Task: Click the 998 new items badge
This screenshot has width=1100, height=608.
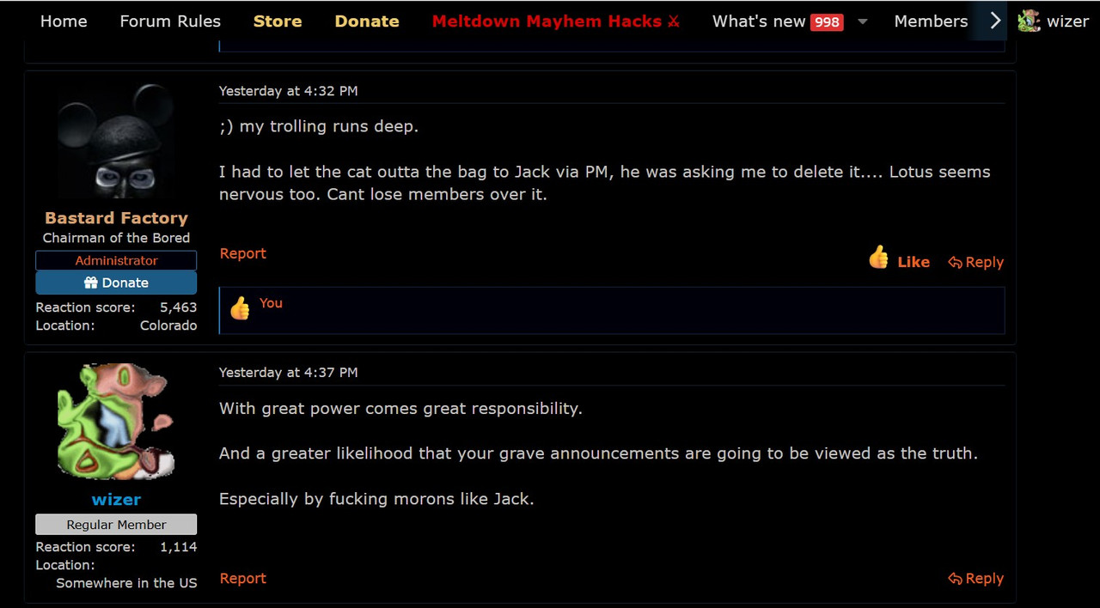Action: point(827,22)
